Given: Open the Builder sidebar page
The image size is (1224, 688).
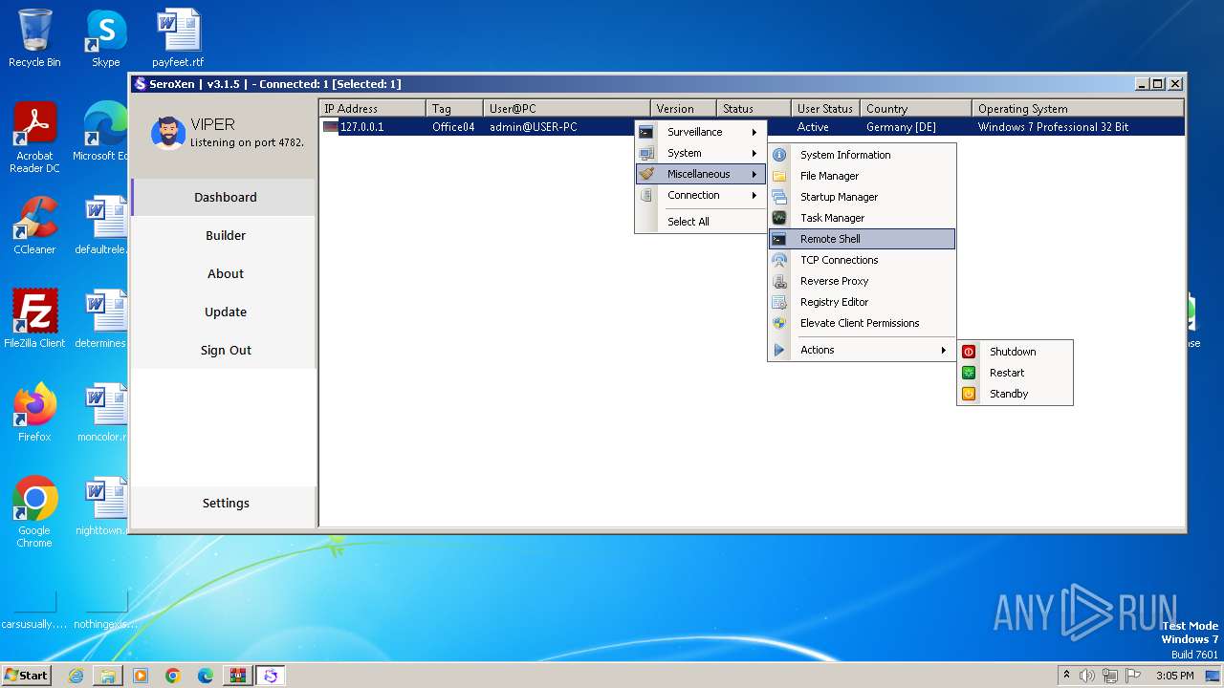Looking at the screenshot, I should [x=225, y=235].
